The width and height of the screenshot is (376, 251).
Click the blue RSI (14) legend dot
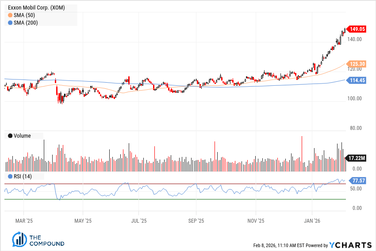pyautogui.click(x=10, y=176)
